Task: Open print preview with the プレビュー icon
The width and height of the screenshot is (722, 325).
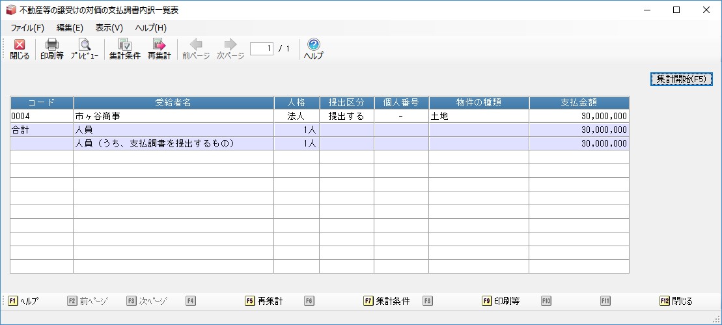Action: [x=85, y=45]
